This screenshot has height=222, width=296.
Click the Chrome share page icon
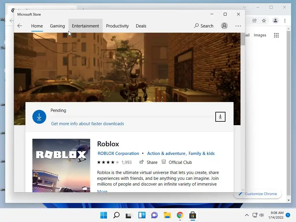coord(254,21)
